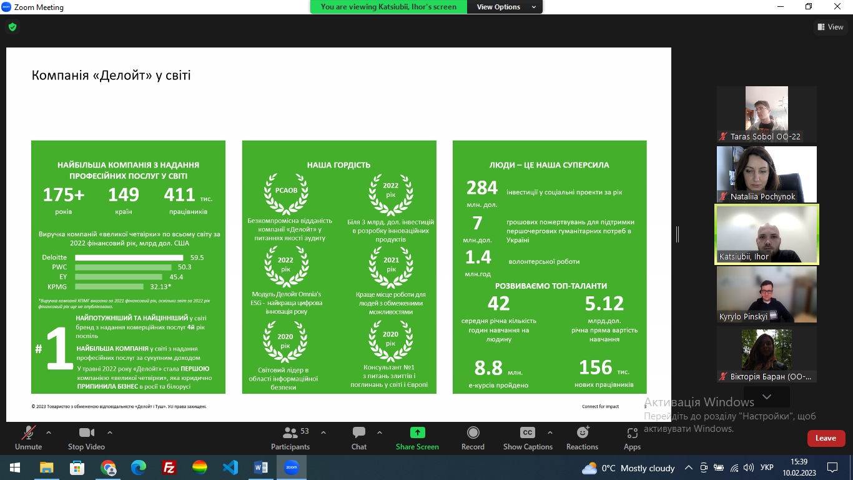Image resolution: width=853 pixels, height=480 pixels.
Task: Show more participant videos down arrow
Action: (767, 397)
